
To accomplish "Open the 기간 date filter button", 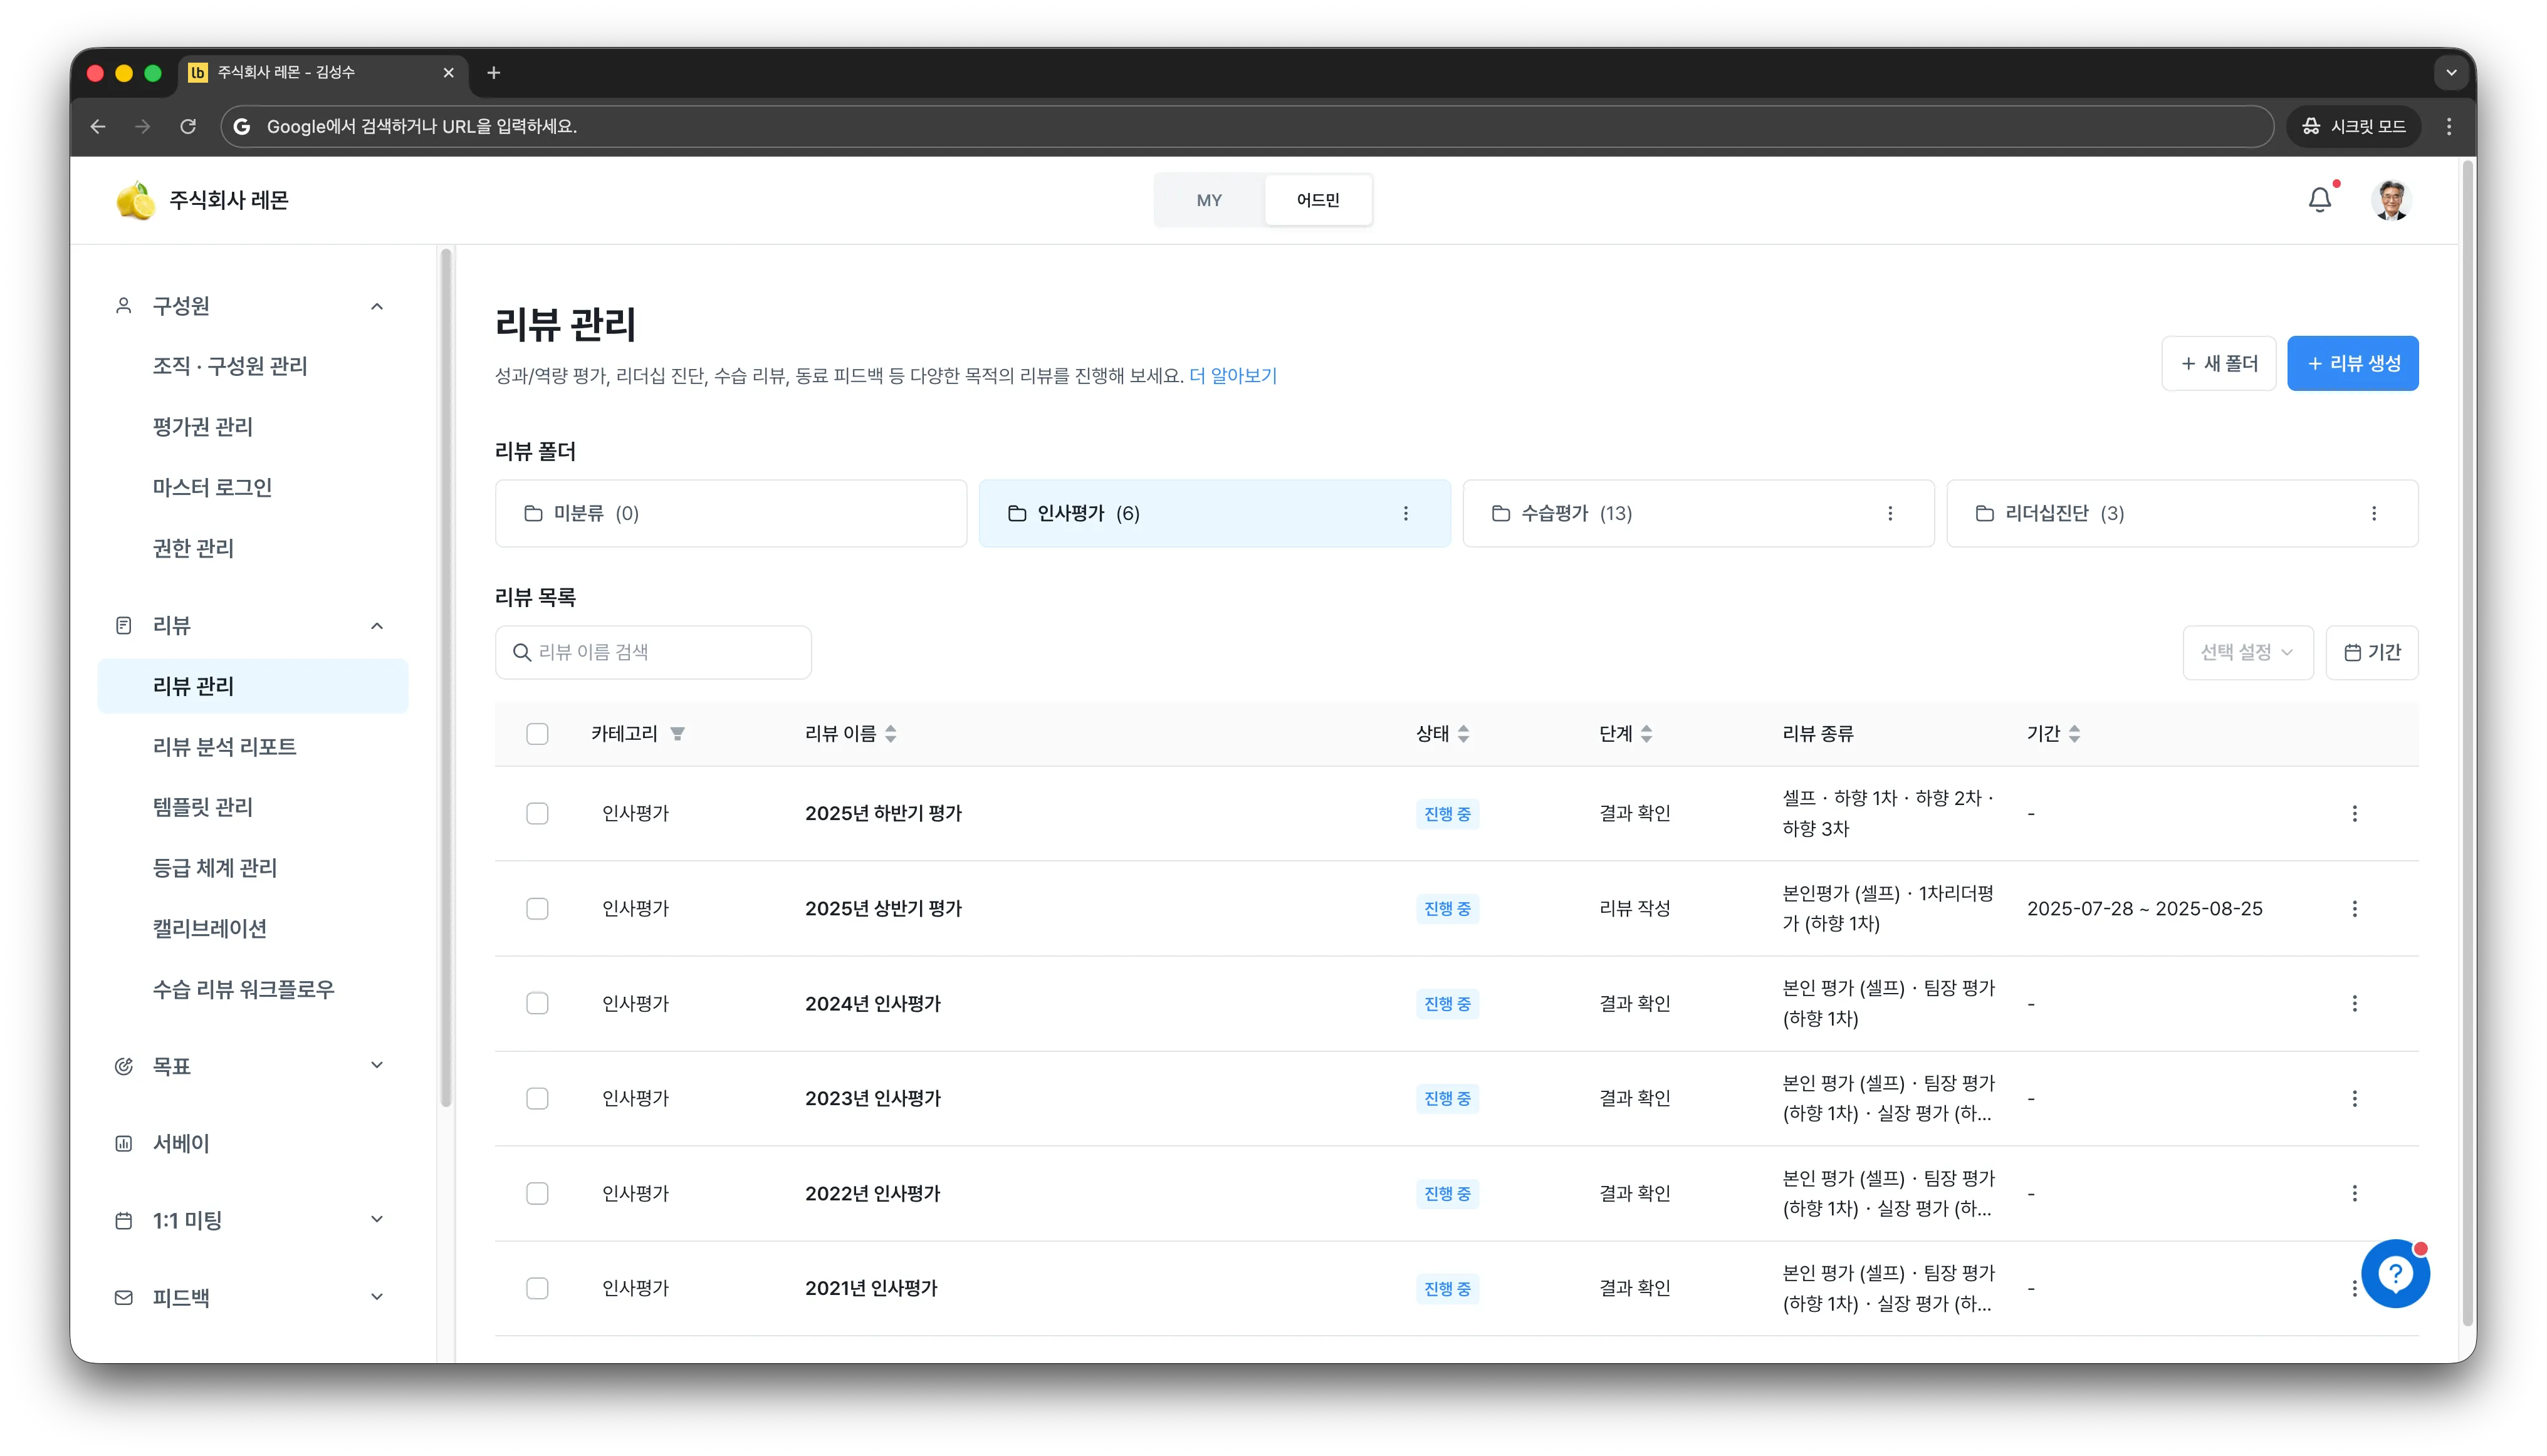I will [2371, 652].
